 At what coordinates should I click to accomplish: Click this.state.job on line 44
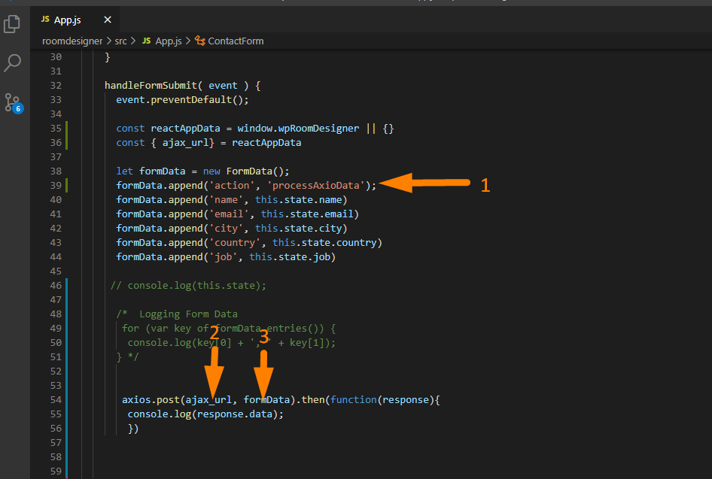[x=290, y=256]
